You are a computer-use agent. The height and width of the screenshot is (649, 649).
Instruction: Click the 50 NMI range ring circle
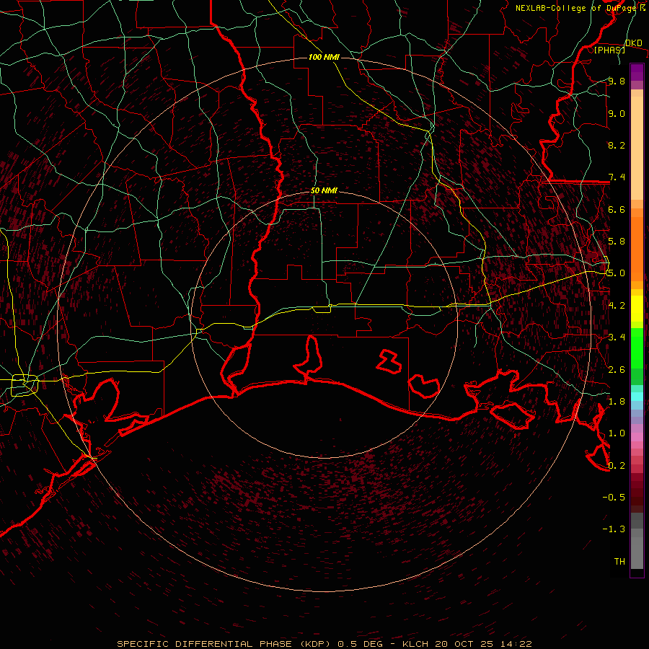click(324, 324)
